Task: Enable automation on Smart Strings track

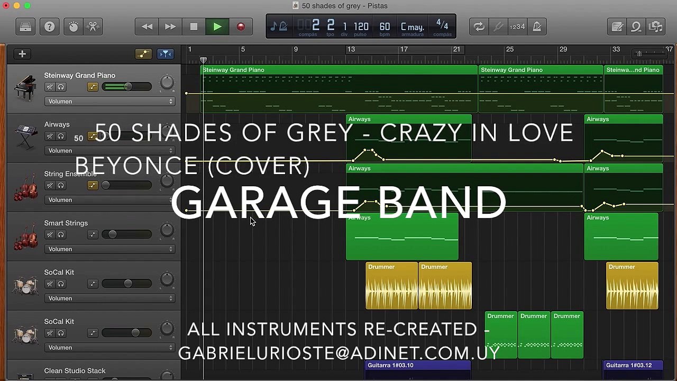Action: 93,234
